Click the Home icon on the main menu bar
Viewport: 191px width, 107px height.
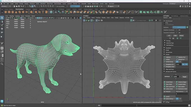1,4
